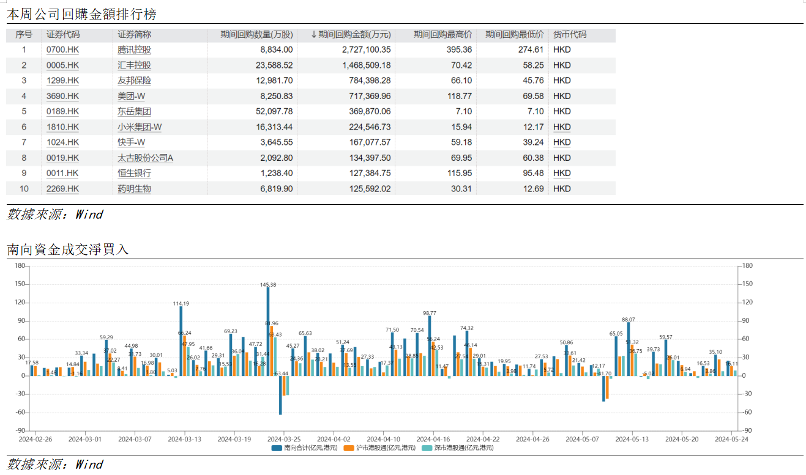This screenshot has height=475, width=806.
Task: Open stock code link 3690.HK
Action: 62,96
